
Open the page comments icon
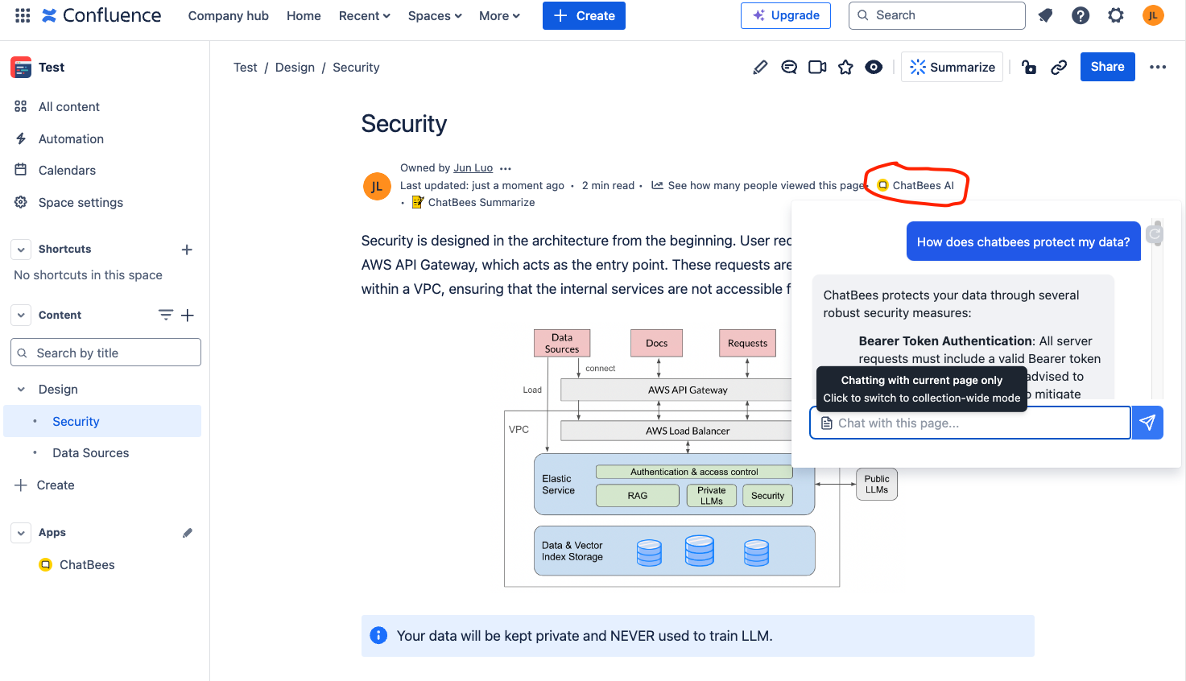pyautogui.click(x=789, y=68)
